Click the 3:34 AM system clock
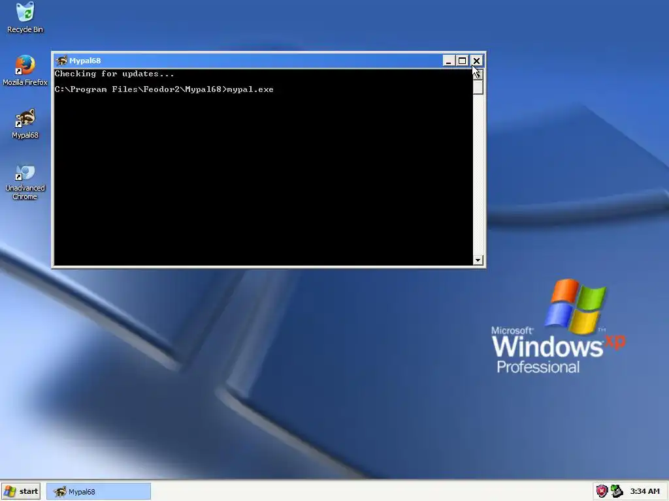Image resolution: width=669 pixels, height=501 pixels. [645, 491]
